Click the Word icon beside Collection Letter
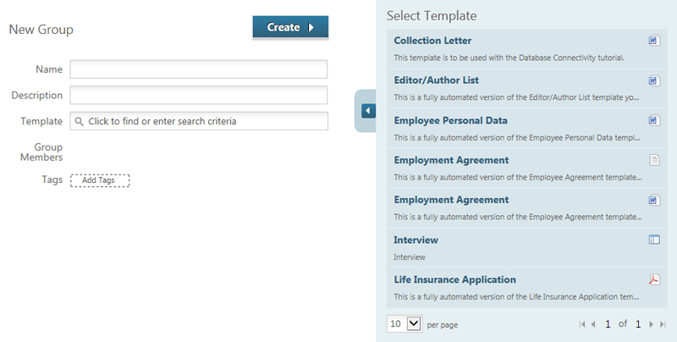The image size is (677, 342). point(653,41)
